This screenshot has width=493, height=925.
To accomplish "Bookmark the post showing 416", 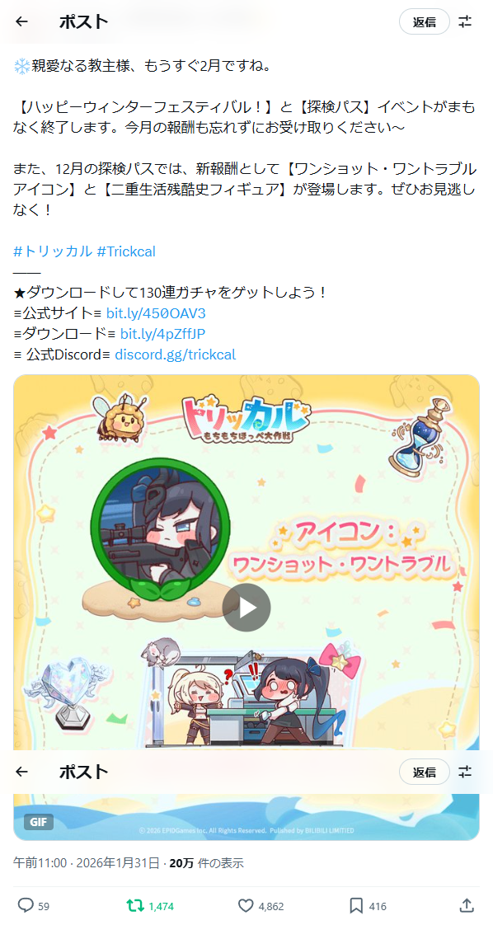I will (368, 906).
